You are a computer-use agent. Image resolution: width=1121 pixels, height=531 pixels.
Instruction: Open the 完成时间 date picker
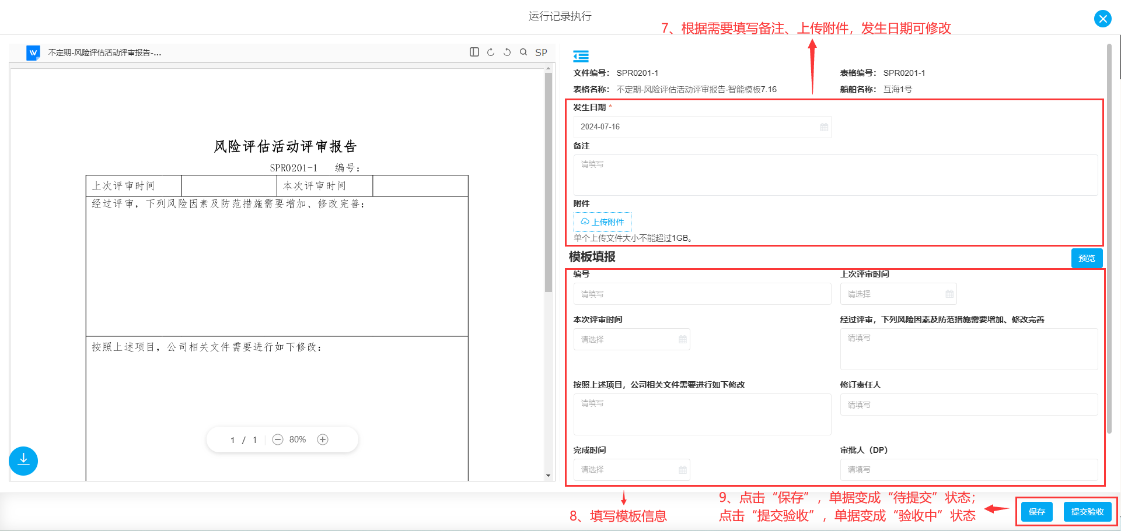click(631, 469)
